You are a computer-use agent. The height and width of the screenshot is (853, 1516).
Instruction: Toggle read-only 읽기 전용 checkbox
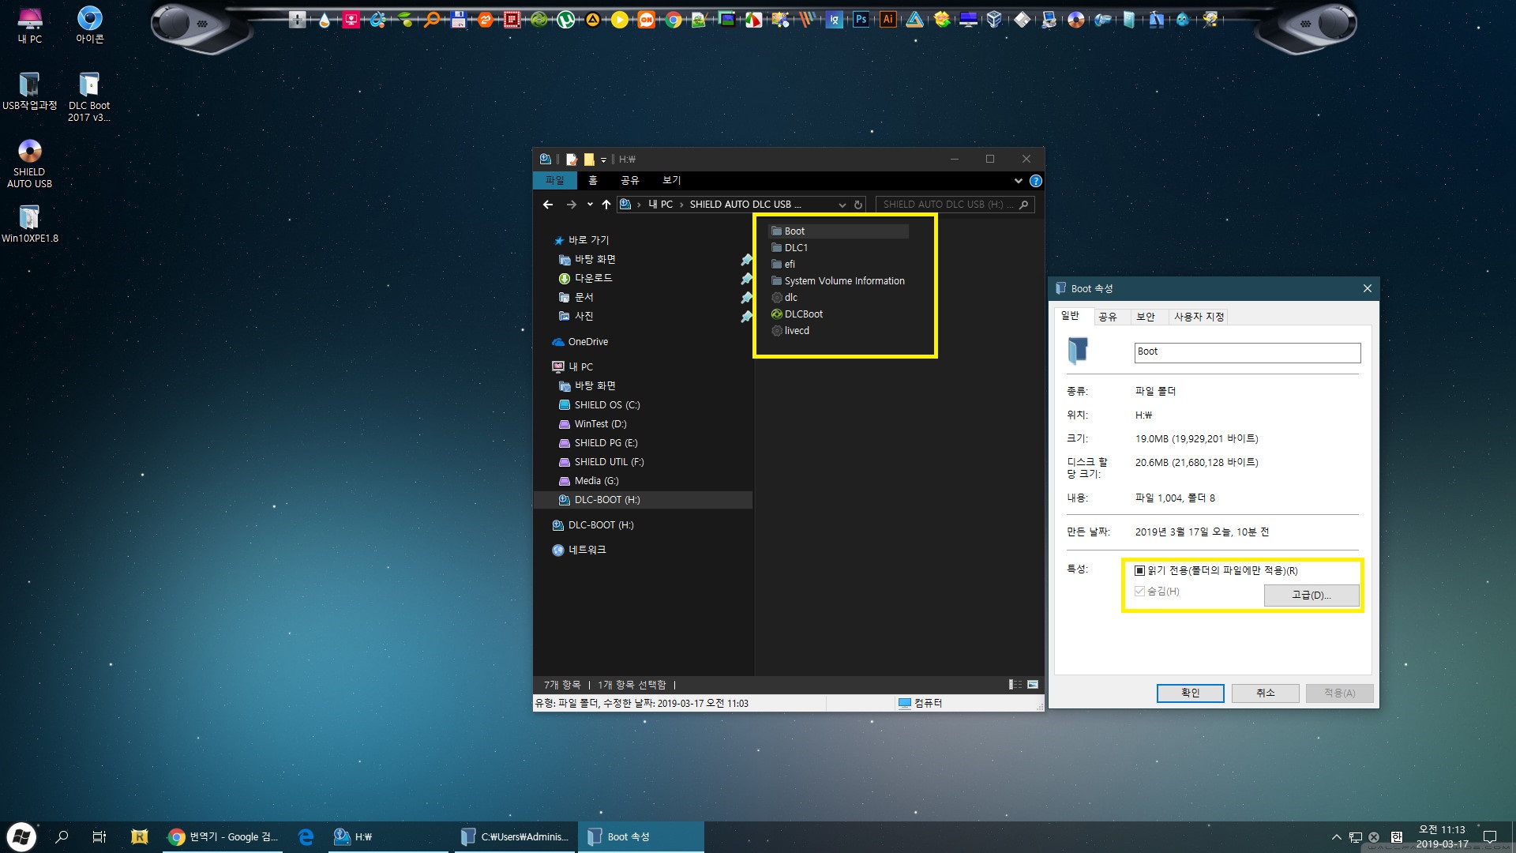1139,570
